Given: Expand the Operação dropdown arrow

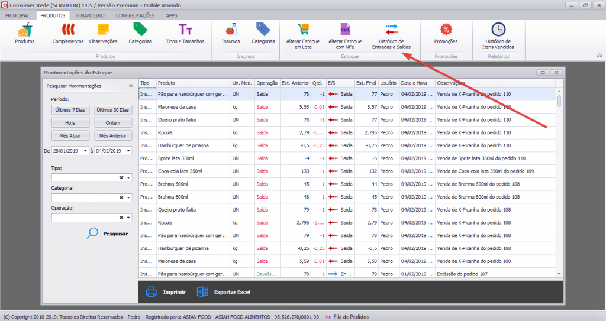Looking at the screenshot, I should tap(128, 218).
